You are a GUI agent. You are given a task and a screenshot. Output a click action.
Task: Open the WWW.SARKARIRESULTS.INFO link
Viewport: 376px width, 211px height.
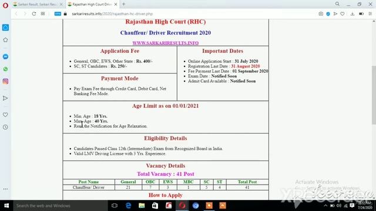point(166,43)
